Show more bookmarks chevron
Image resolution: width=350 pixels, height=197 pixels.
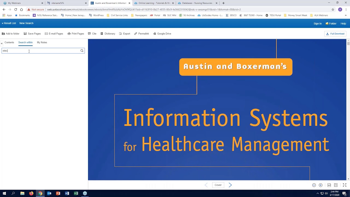pyautogui.click(x=346, y=15)
